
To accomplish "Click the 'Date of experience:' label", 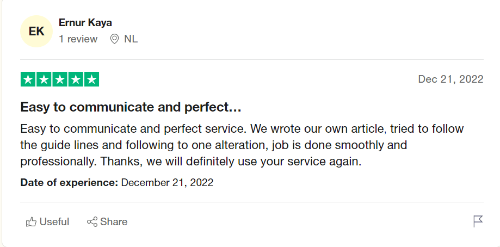I will pyautogui.click(x=69, y=183).
